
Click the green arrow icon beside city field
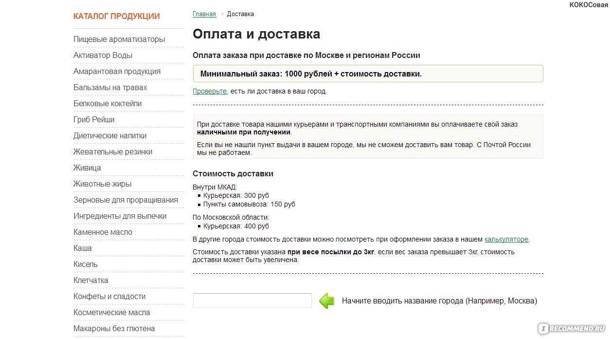[327, 301]
